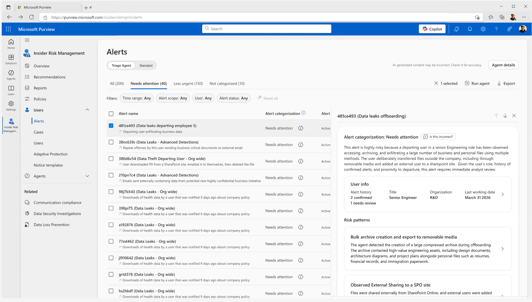Click the alert categorization info icon
Image resolution: width=532 pixels, height=302 pixels.
[303, 113]
